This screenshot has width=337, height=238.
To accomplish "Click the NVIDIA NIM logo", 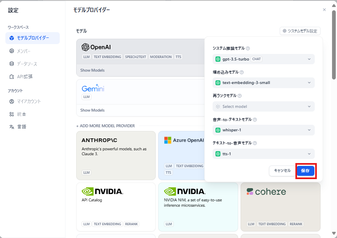I will click(185, 191).
